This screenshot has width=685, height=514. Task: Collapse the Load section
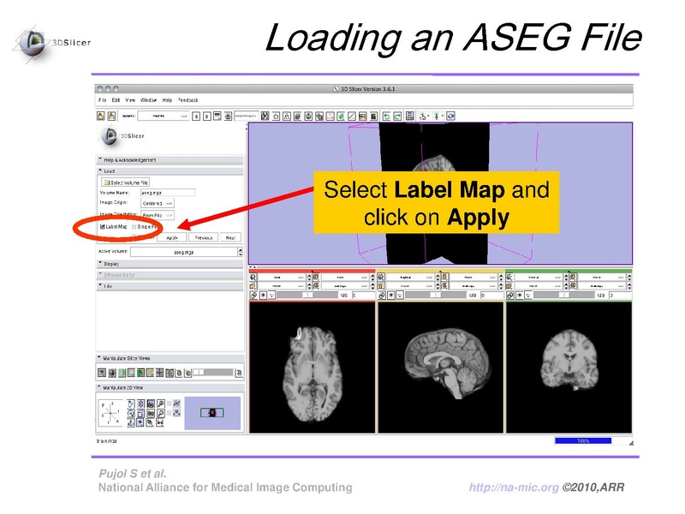pos(170,170)
